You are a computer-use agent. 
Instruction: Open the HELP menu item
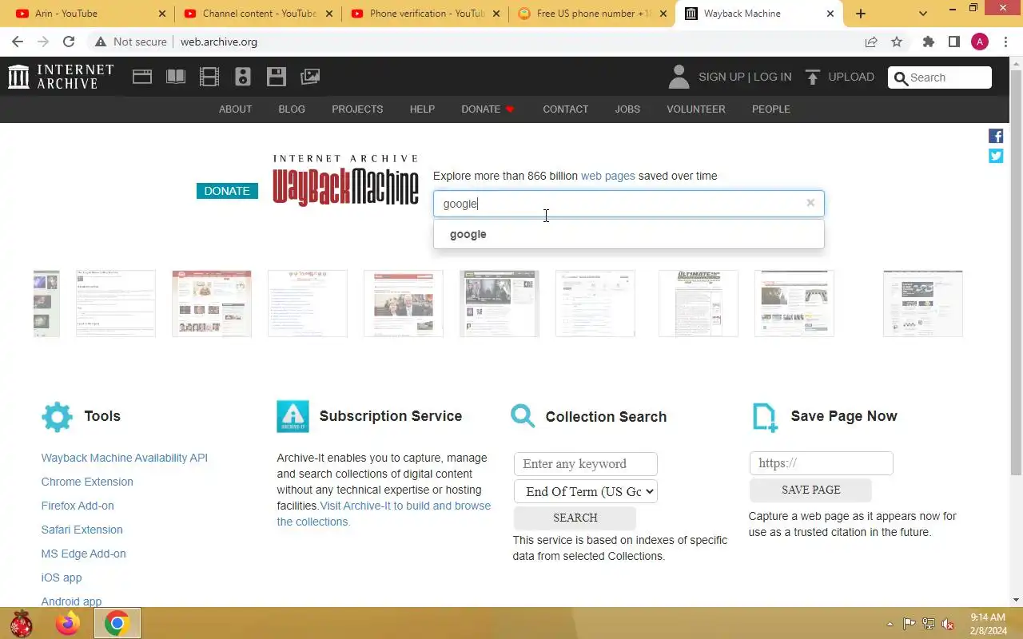click(422, 109)
